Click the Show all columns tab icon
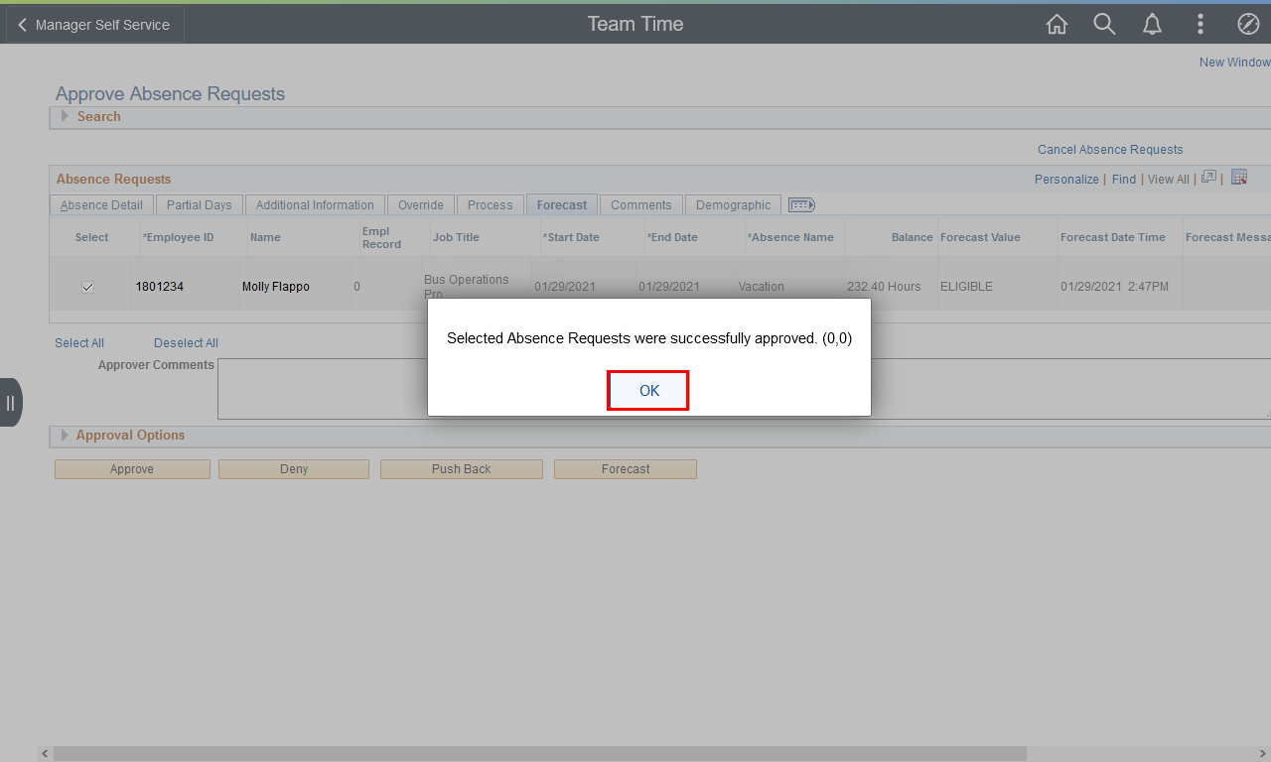The height and width of the screenshot is (762, 1271). (x=801, y=205)
